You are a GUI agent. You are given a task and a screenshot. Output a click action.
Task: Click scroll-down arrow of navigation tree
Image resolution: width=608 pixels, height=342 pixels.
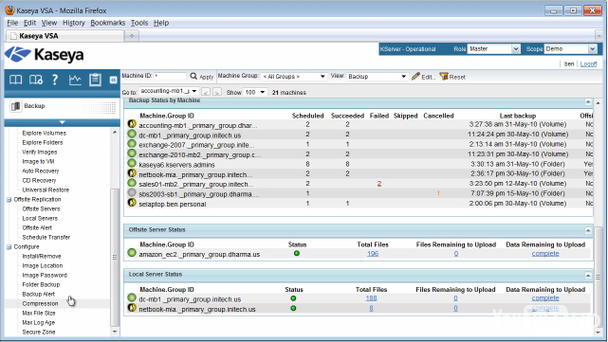115,332
